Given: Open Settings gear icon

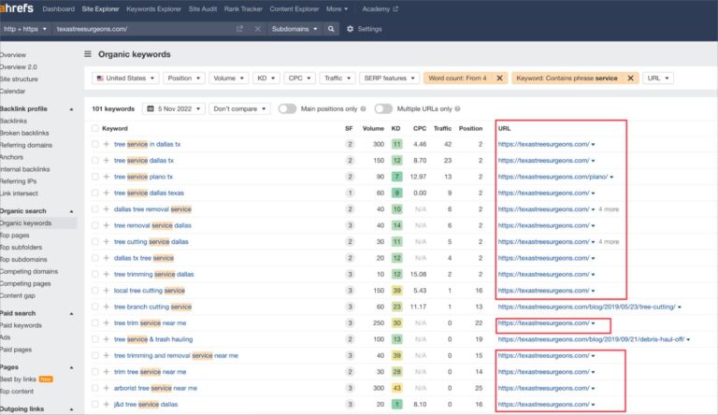Looking at the screenshot, I should click(x=350, y=29).
